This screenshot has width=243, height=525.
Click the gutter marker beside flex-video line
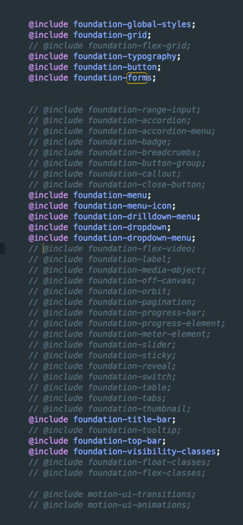3,249
